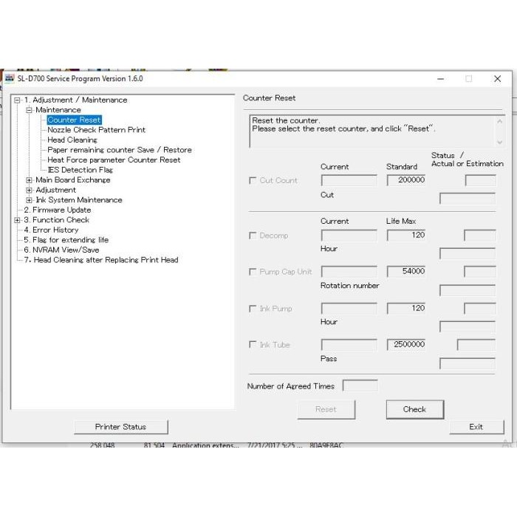Click Ink Tube Life Max field 2500000
This screenshot has height=517, width=517.
(406, 345)
